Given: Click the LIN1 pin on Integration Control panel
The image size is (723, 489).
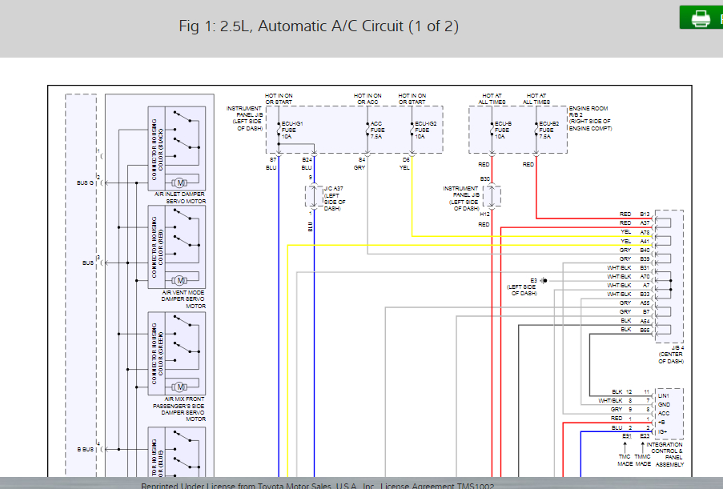Looking at the screenshot, I should [x=664, y=396].
